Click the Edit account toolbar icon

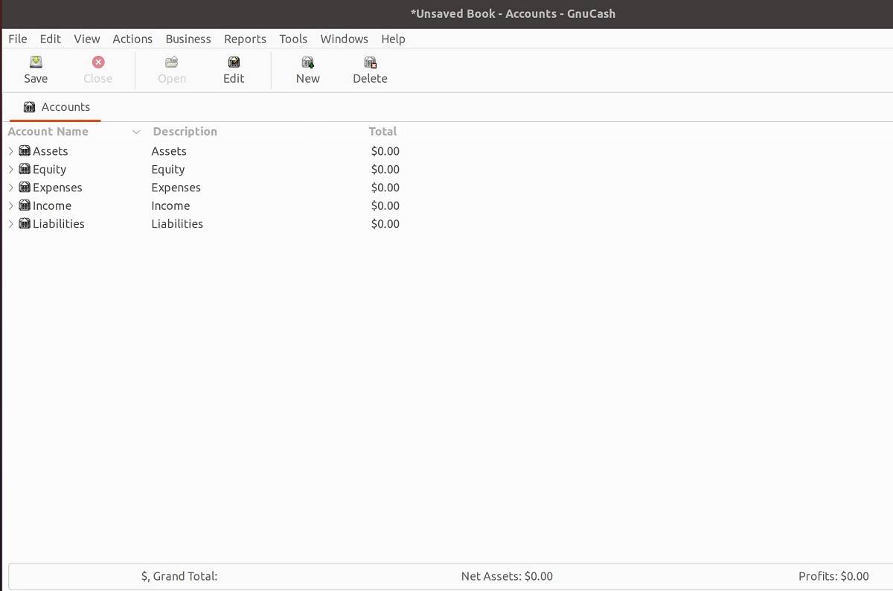[233, 69]
